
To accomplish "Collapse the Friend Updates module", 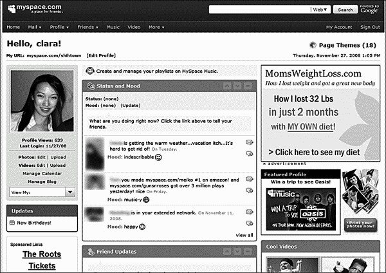I will coord(248,252).
